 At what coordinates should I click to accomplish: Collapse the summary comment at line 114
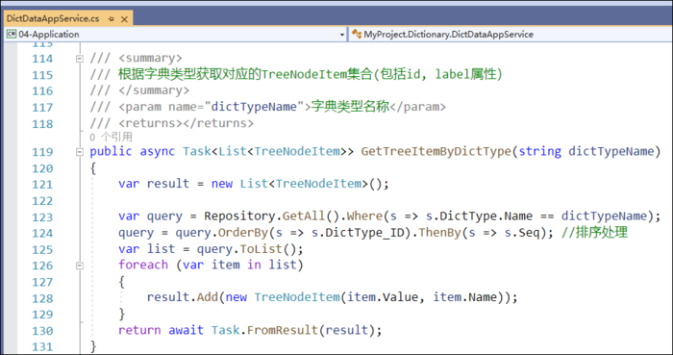coord(80,59)
